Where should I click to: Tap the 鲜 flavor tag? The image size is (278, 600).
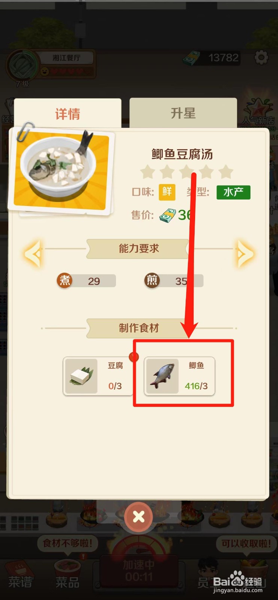click(x=167, y=192)
